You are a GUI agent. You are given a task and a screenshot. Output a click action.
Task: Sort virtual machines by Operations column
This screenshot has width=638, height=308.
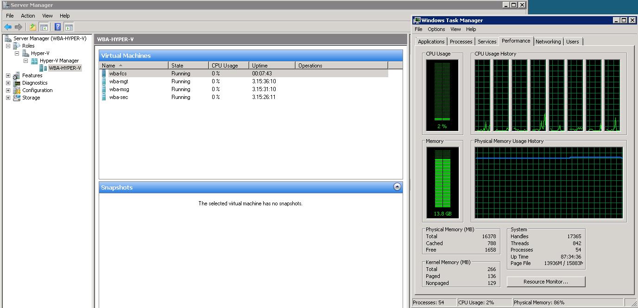pos(341,66)
